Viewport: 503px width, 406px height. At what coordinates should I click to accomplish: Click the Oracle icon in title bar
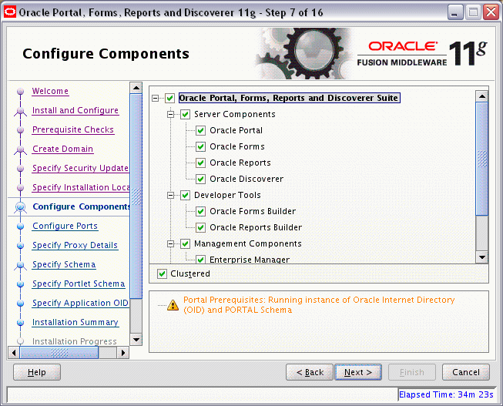tap(9, 12)
